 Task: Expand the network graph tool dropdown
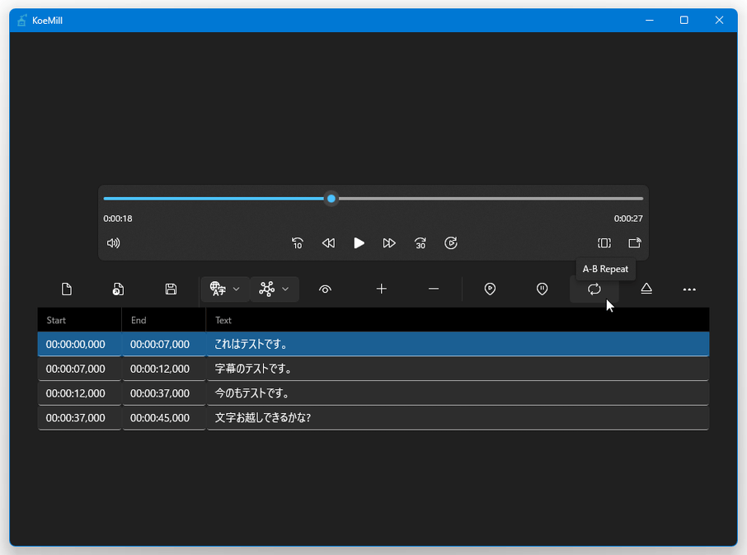pos(274,289)
